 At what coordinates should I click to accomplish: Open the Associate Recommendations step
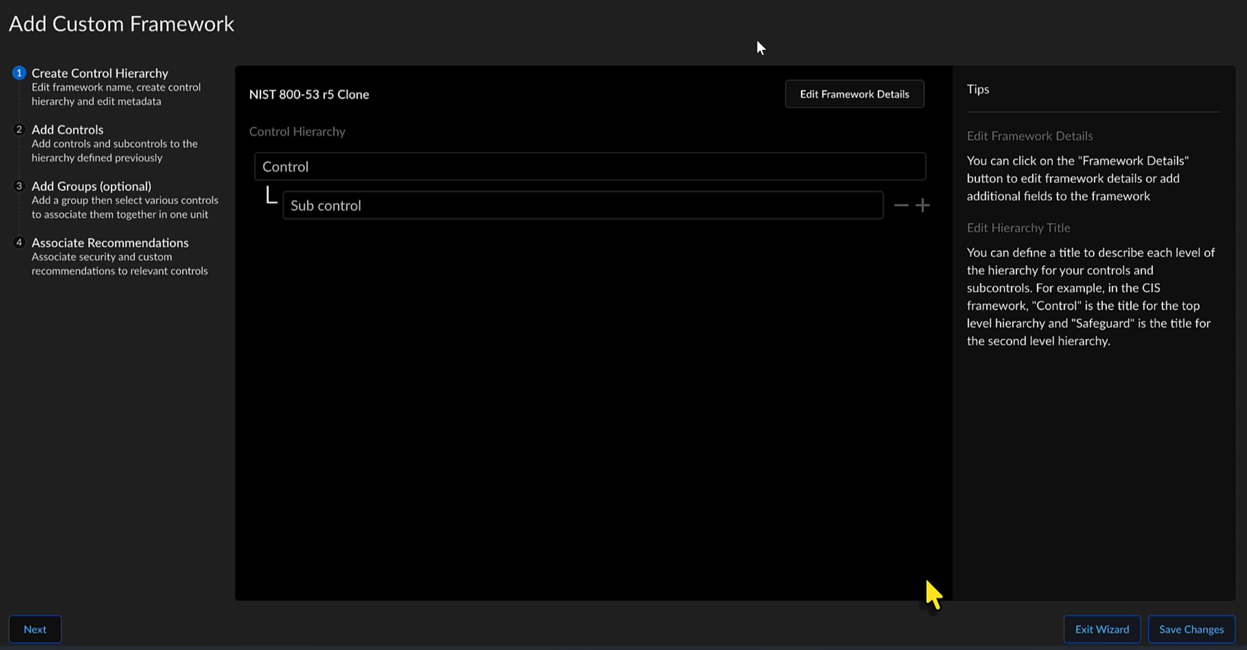(x=109, y=243)
